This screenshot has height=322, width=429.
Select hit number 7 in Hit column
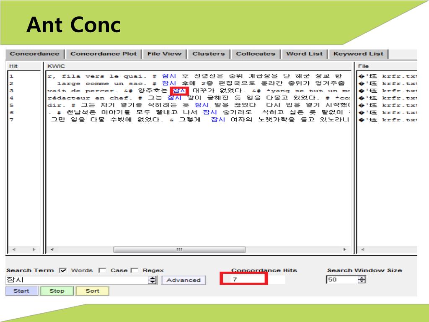(11, 119)
